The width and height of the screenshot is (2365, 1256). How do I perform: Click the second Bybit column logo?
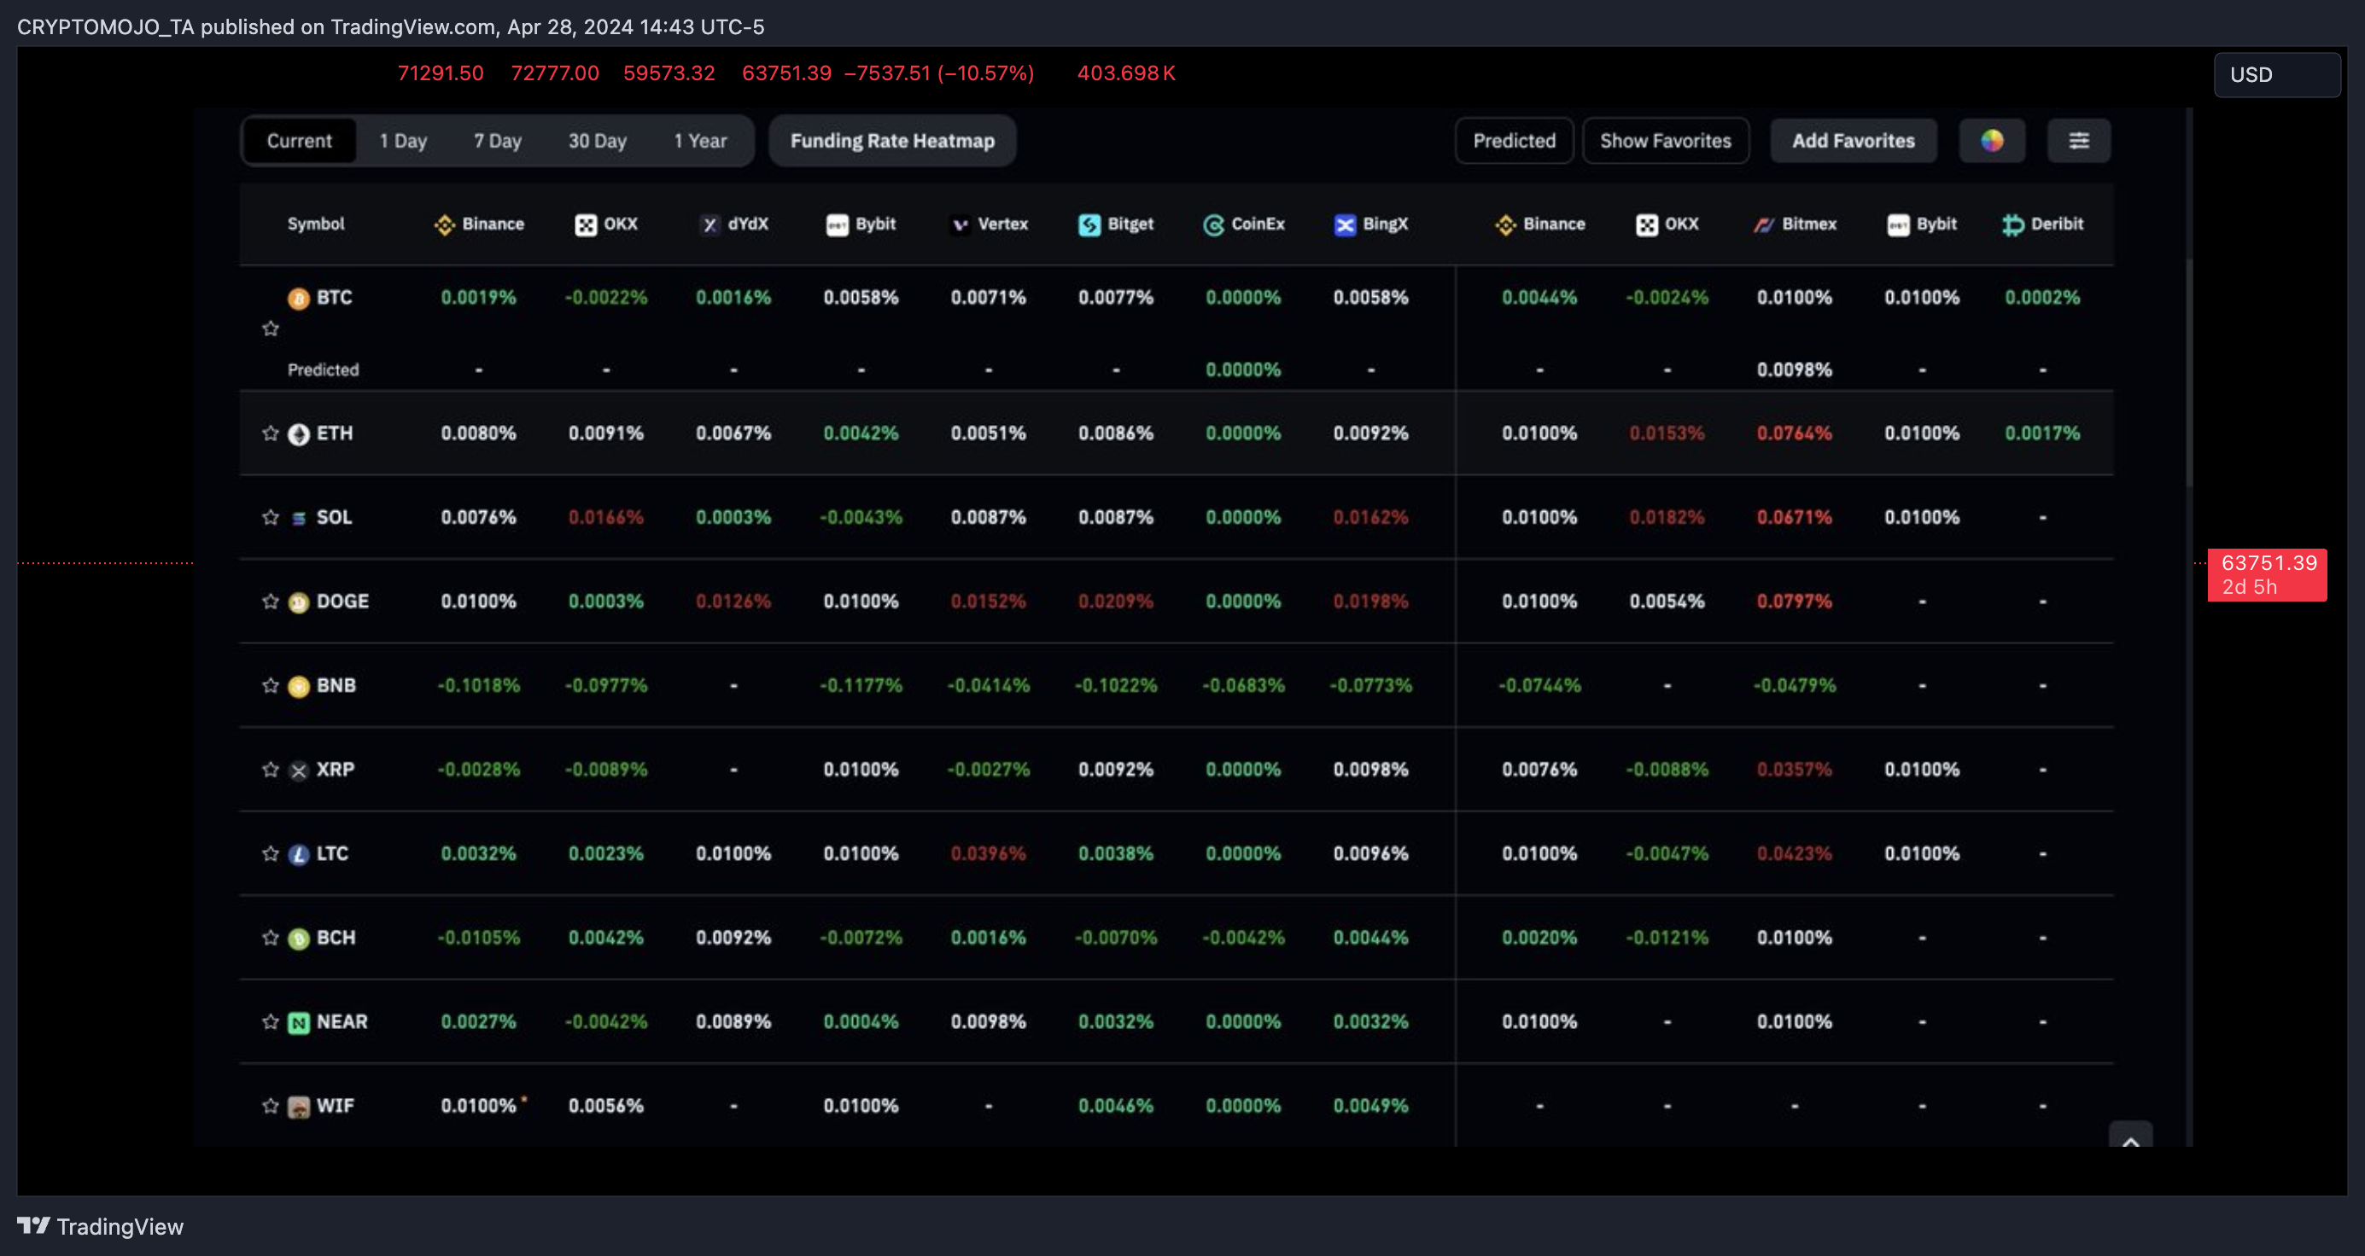[x=1898, y=224]
